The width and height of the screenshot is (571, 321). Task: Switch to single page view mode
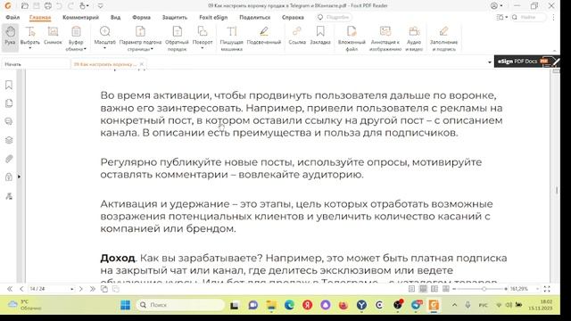click(411, 289)
